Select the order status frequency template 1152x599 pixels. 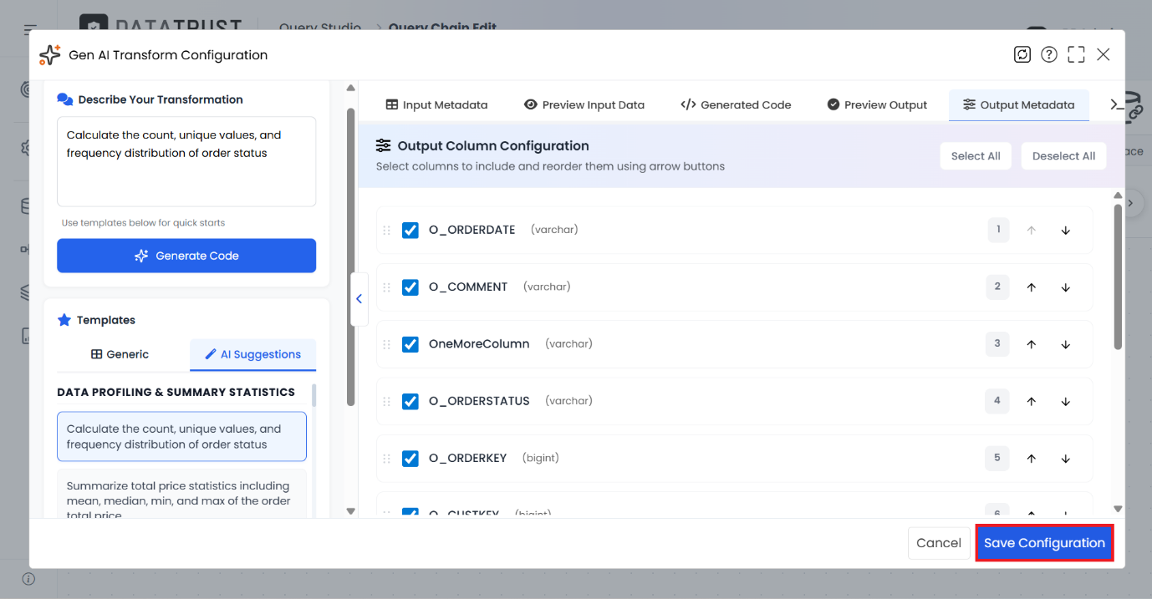click(x=181, y=436)
